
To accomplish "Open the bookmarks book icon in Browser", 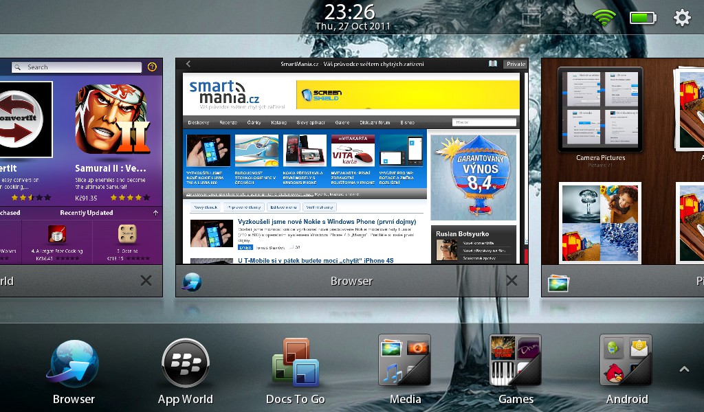I will tap(492, 64).
